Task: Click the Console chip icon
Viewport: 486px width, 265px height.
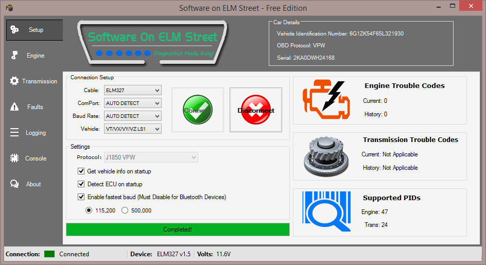Action: pos(14,158)
